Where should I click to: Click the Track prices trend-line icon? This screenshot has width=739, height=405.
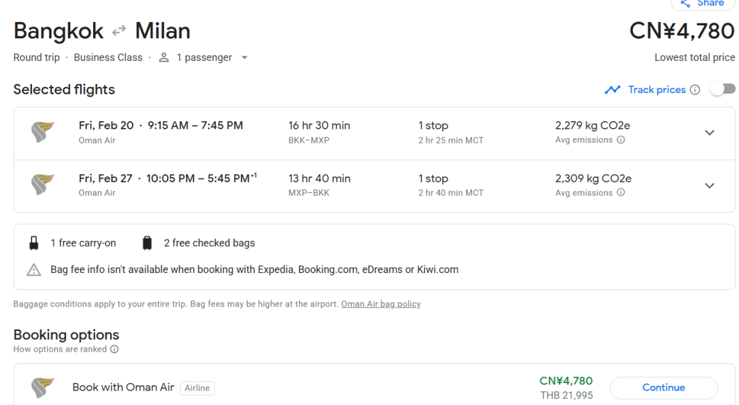click(612, 90)
